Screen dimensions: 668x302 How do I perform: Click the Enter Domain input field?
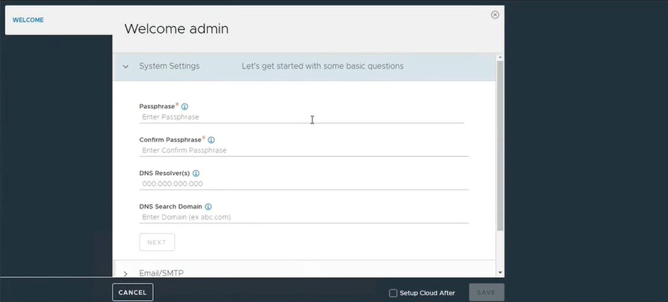pyautogui.click(x=304, y=217)
